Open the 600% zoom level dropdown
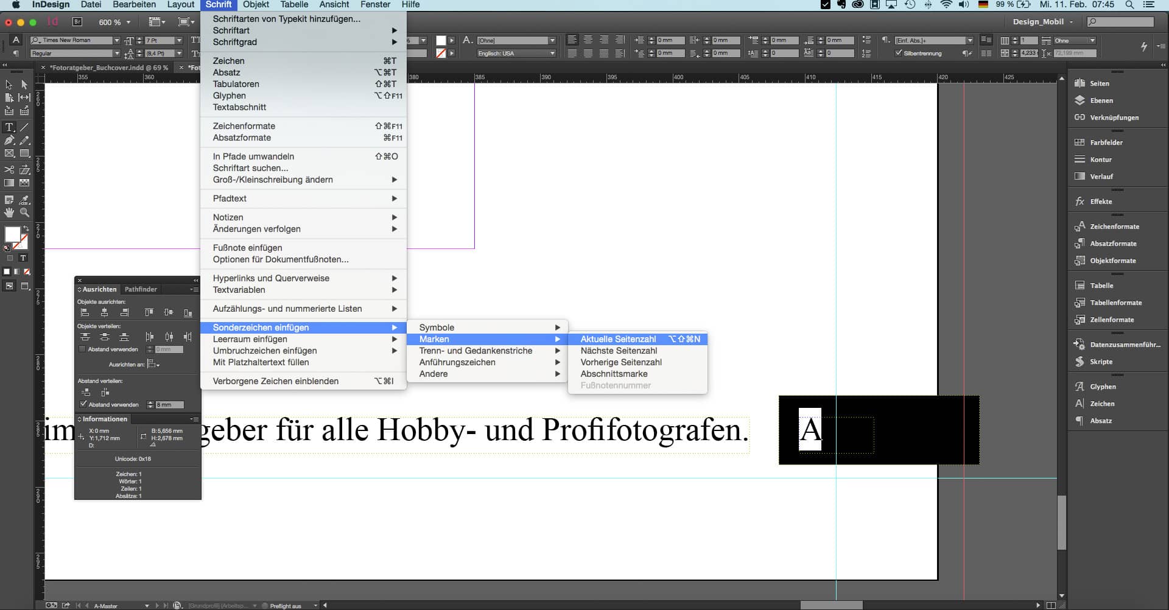The height and width of the screenshot is (610, 1169). (127, 22)
